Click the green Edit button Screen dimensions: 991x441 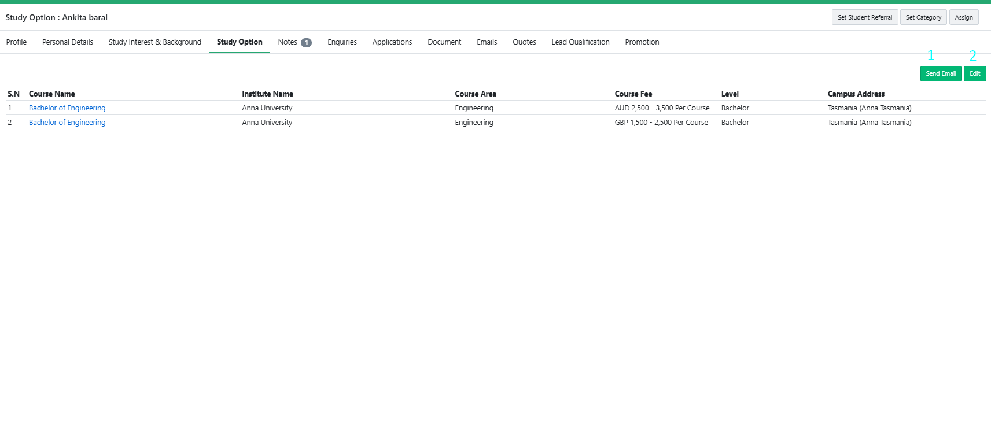coord(975,74)
